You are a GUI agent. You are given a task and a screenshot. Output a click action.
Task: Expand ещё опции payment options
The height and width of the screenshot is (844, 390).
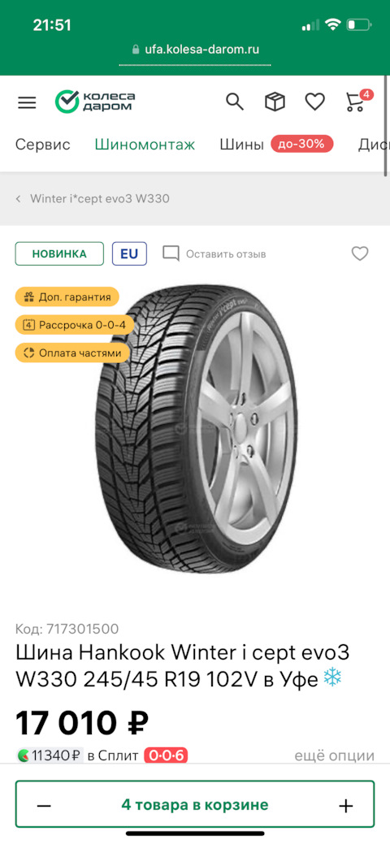(334, 755)
